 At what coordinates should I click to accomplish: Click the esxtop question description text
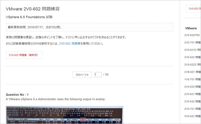[56, 99]
